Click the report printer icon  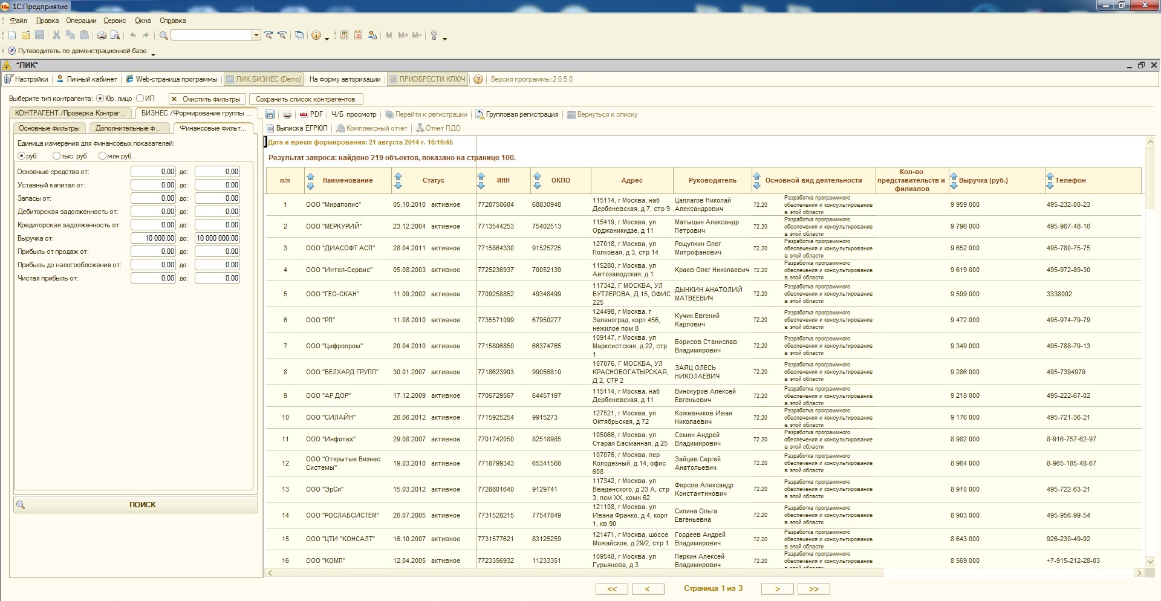pyautogui.click(x=287, y=114)
